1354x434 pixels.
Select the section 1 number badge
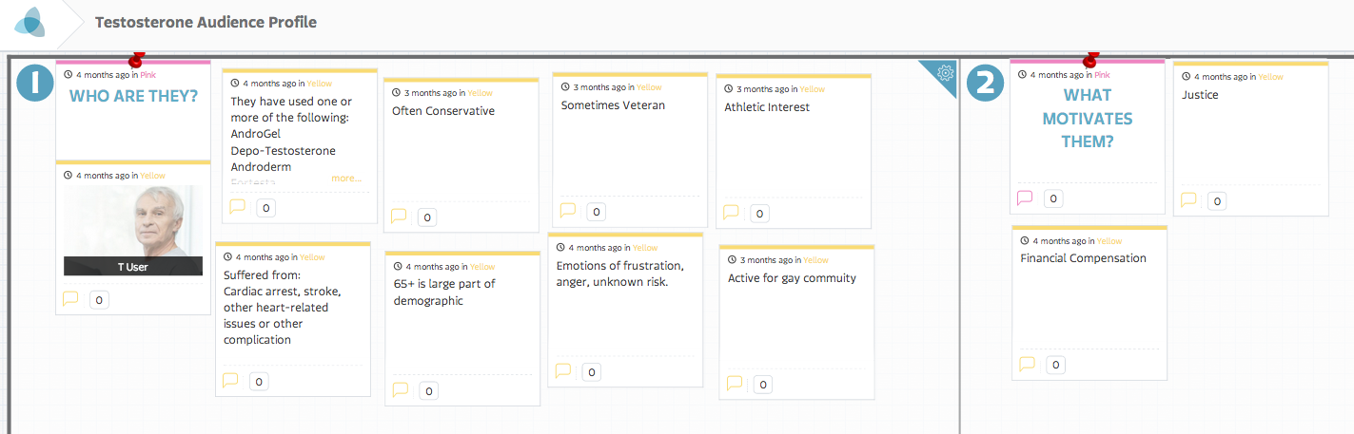click(35, 83)
